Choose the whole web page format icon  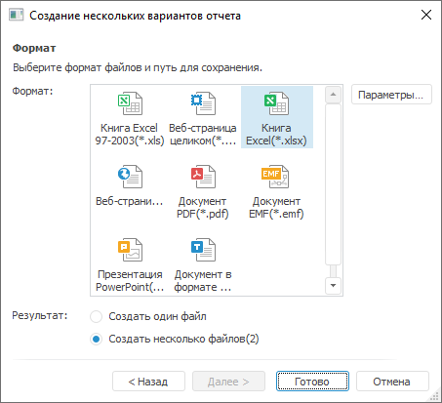pos(203,103)
